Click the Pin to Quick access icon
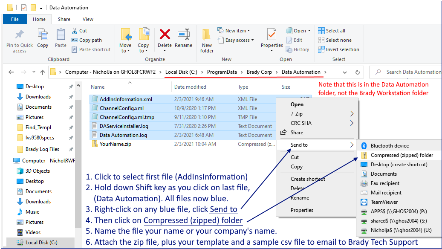The height and width of the screenshot is (249, 442). (x=20, y=35)
